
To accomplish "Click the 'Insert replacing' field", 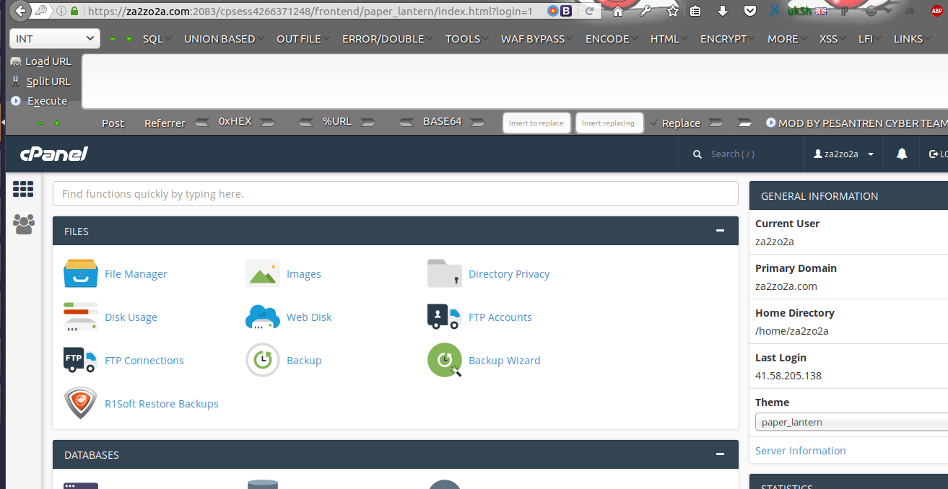I will (x=609, y=123).
